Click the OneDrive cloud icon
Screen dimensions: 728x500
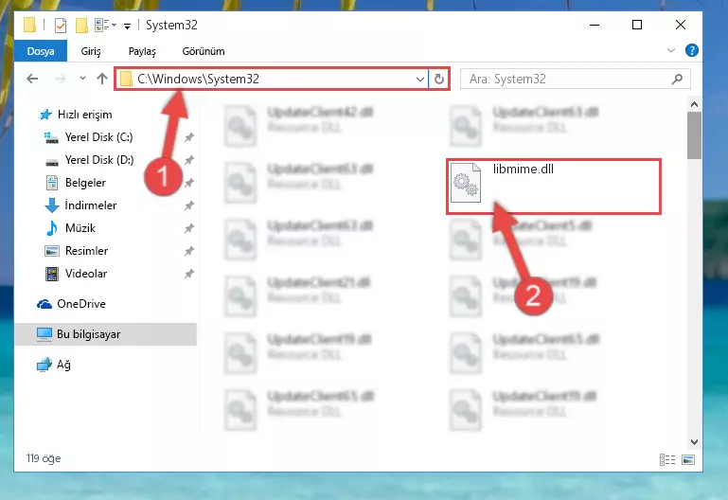click(x=44, y=304)
